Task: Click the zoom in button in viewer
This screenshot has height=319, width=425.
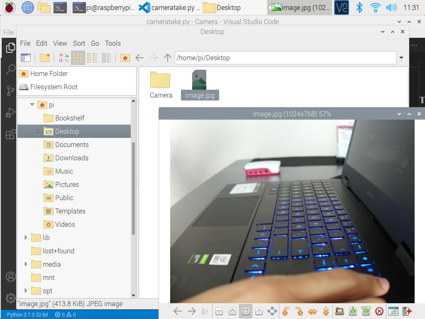Action: tap(232, 311)
